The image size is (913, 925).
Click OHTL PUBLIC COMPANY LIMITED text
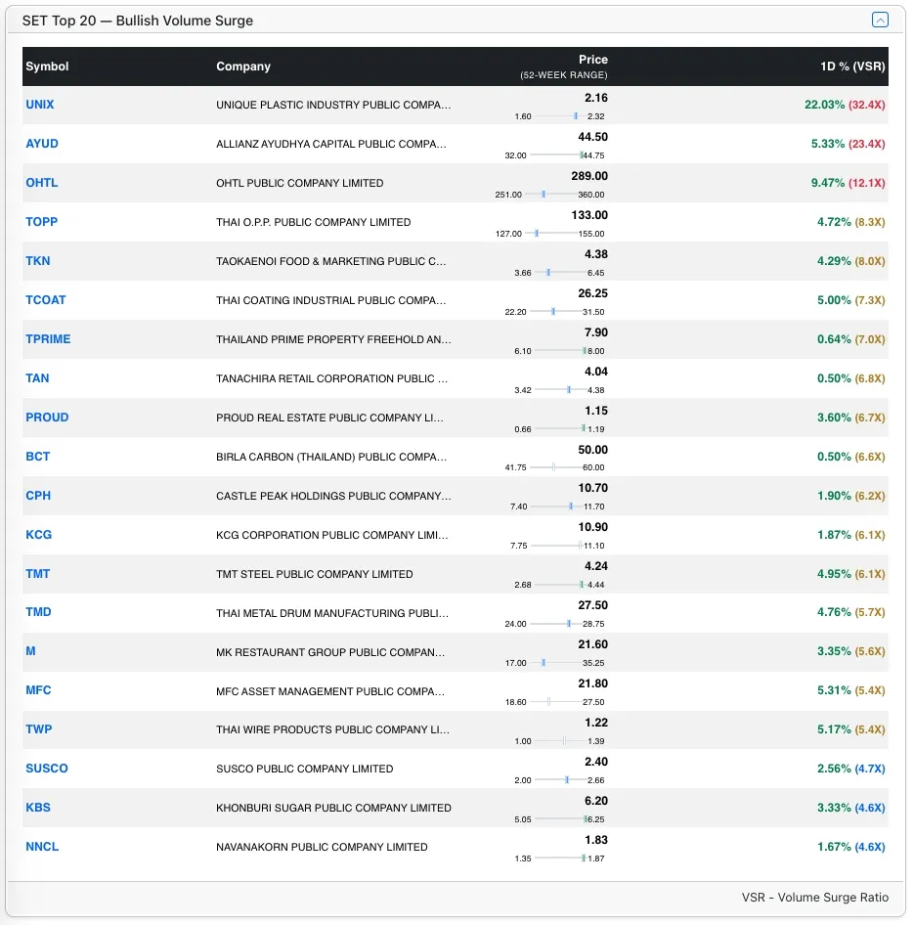tap(300, 183)
